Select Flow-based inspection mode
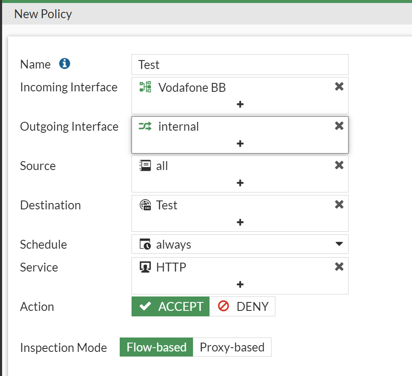The width and height of the screenshot is (412, 376). [x=157, y=347]
